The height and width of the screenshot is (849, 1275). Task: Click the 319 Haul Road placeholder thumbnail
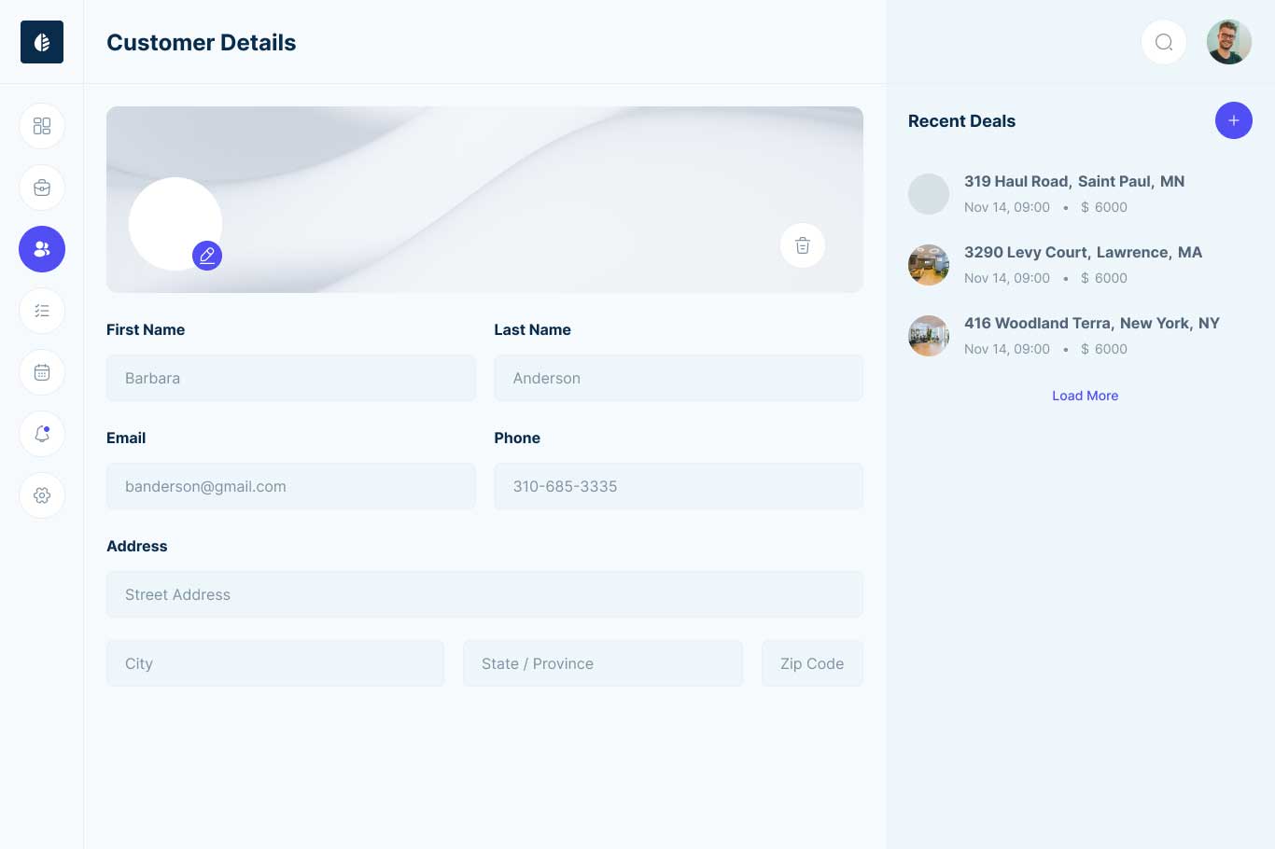929,194
